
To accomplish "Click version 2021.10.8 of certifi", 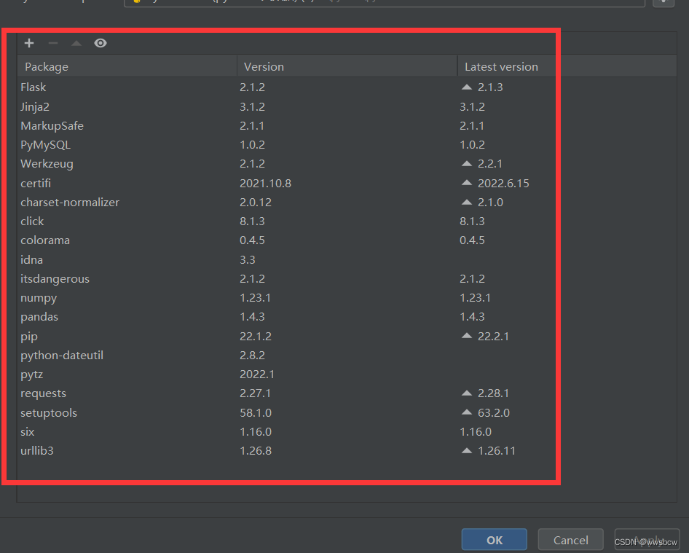I will point(265,183).
